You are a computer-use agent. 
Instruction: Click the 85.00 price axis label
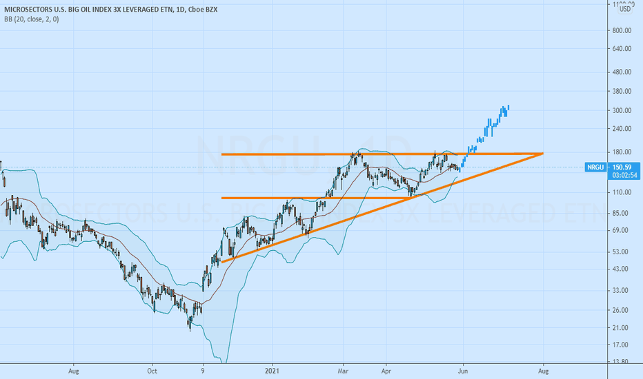point(620,213)
